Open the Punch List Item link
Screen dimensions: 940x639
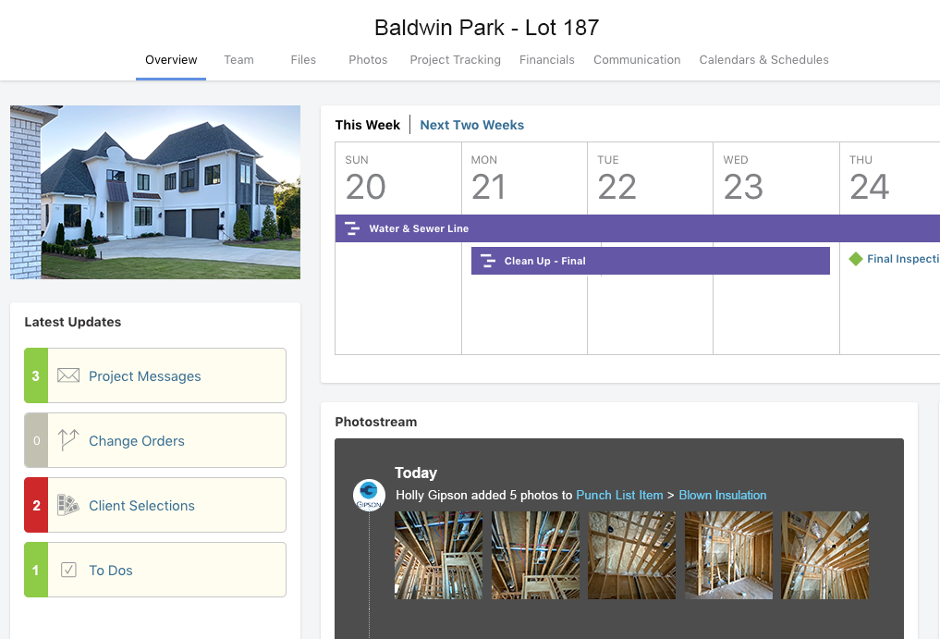pyautogui.click(x=619, y=495)
